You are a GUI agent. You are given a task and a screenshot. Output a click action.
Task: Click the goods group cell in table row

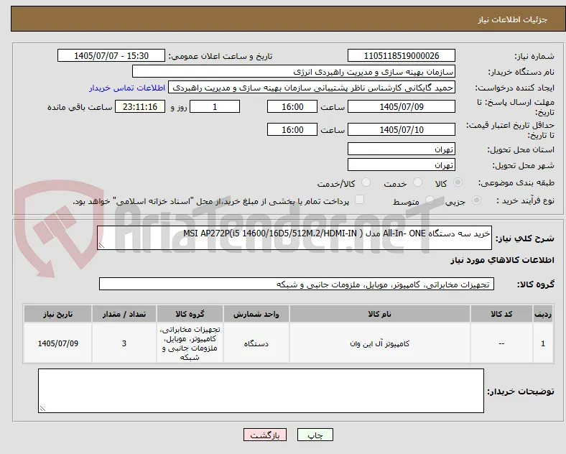pos(190,343)
